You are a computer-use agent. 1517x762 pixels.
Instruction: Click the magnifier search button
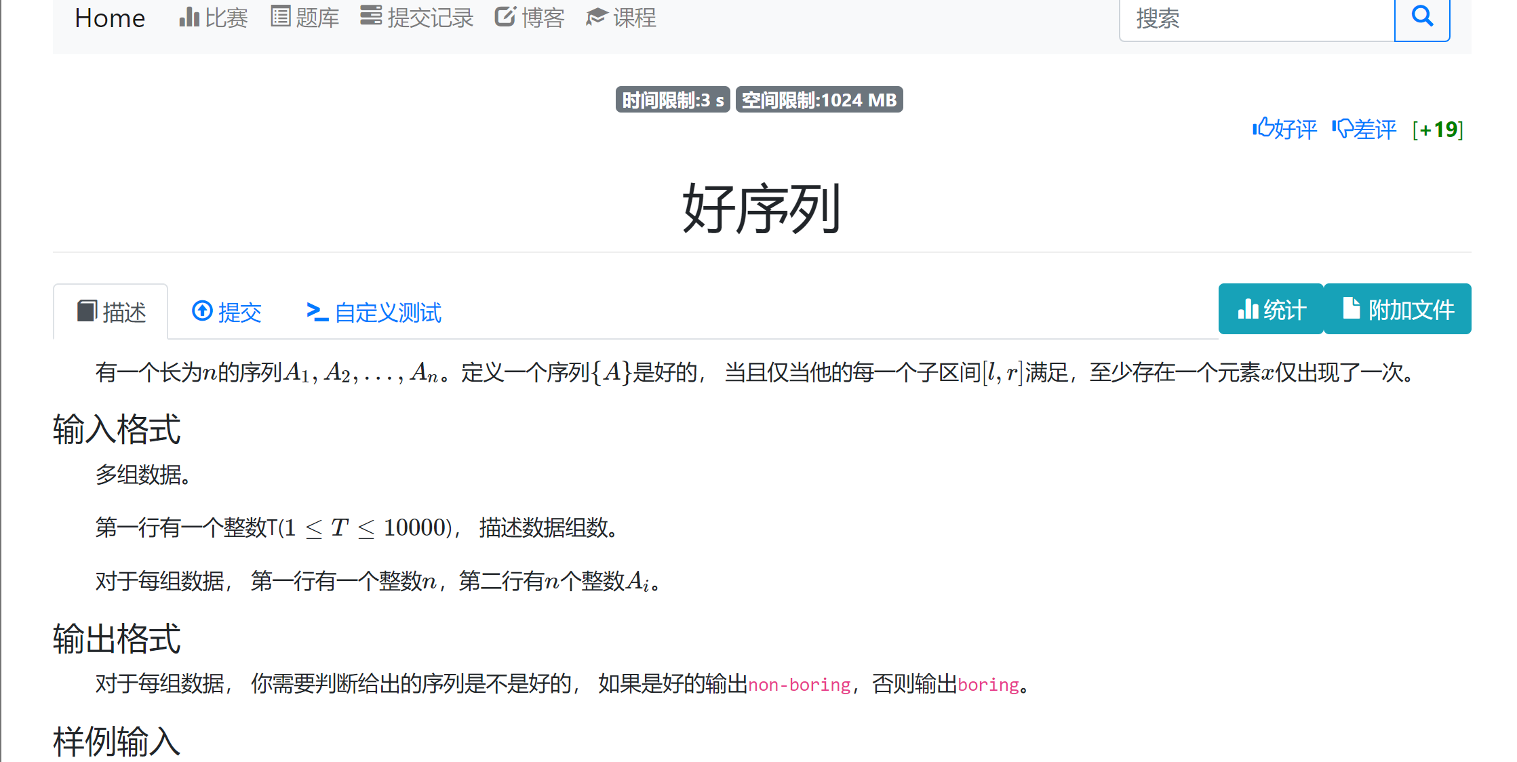click(x=1421, y=18)
